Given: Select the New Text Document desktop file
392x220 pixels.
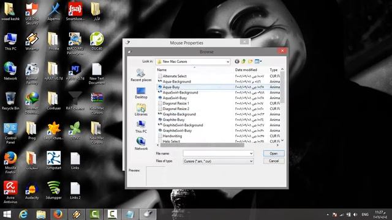Looking at the screenshot, I should pyautogui.click(x=97, y=73).
